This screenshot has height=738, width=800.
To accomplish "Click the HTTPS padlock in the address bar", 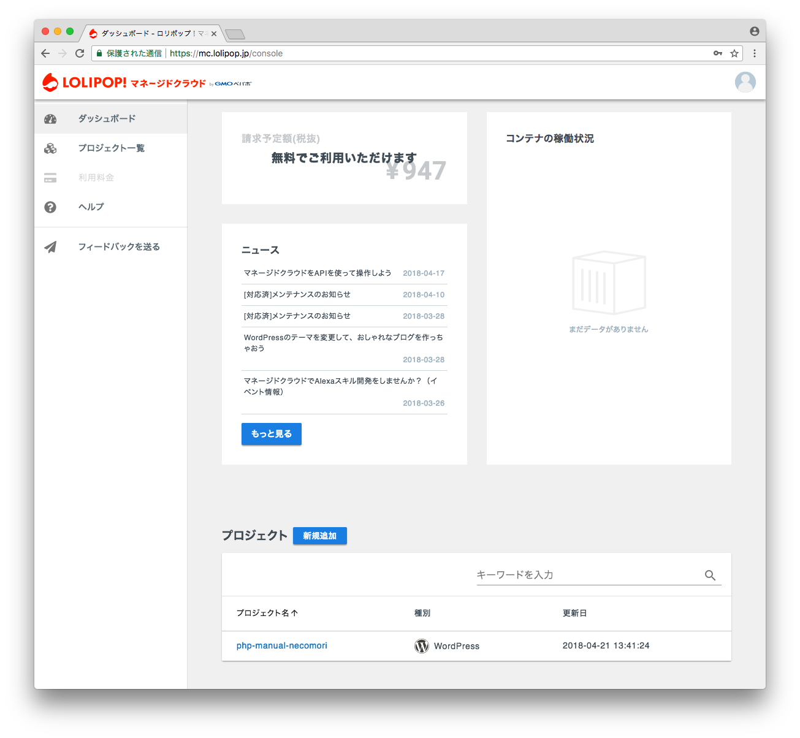I will [99, 53].
